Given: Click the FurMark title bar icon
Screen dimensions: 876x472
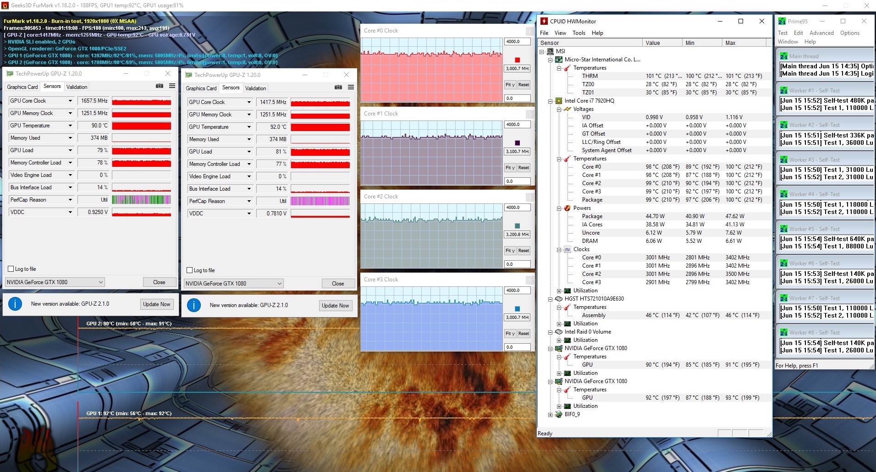Looking at the screenshot, I should point(5,5).
